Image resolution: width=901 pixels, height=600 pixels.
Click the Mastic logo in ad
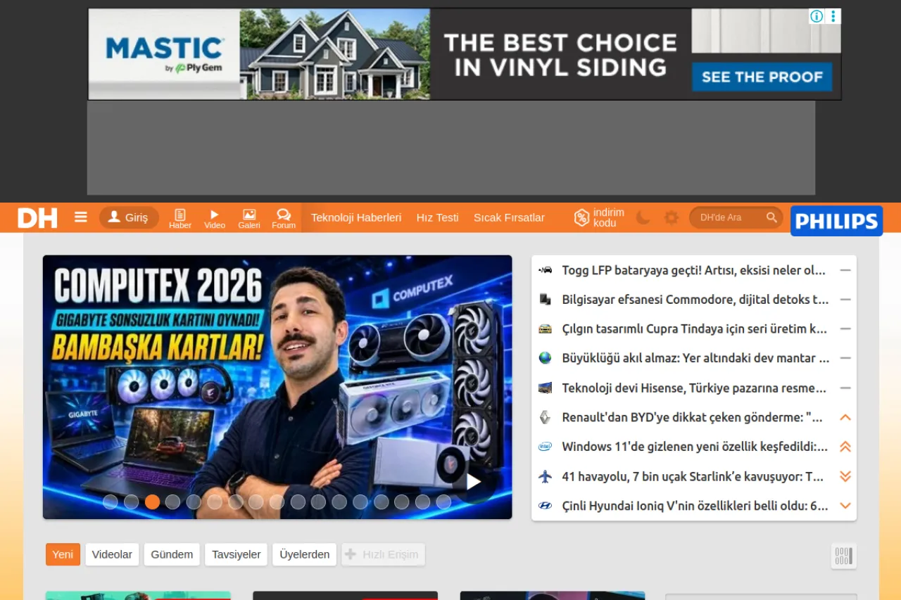[165, 54]
